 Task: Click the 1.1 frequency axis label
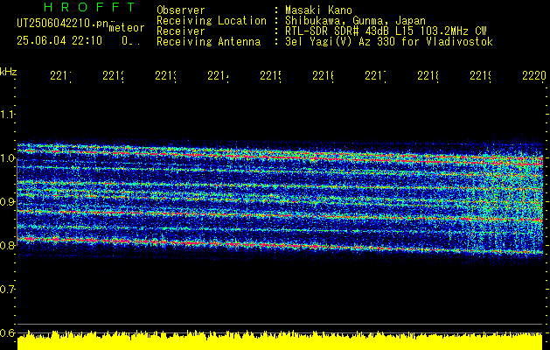7,115
